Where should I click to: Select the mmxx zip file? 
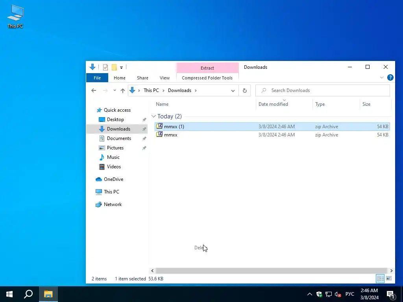click(x=272, y=135)
